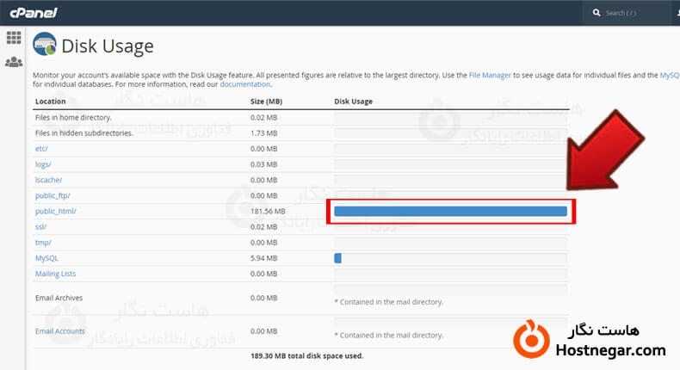Open the public_ftp/ directory link
680x370 pixels.
click(x=53, y=195)
